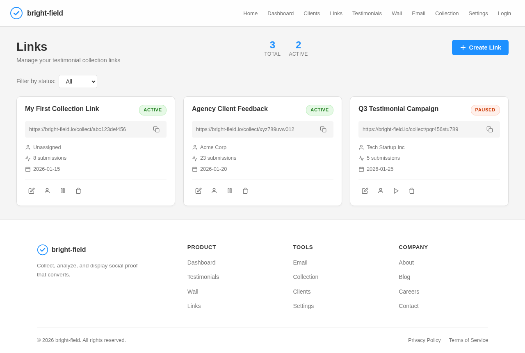Open Settings from top navigation
525x353 pixels.
pyautogui.click(x=478, y=13)
